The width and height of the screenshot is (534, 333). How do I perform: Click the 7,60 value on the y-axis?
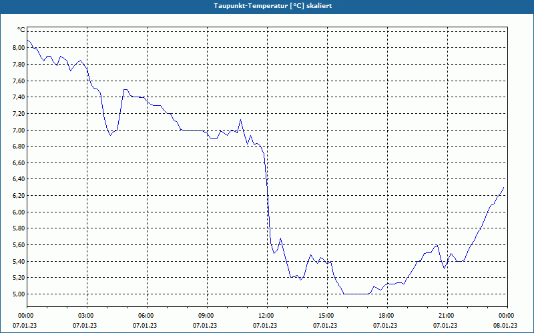[x=19, y=81]
